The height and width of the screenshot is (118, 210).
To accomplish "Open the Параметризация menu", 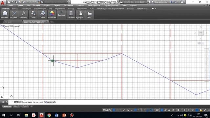I will pyautogui.click(x=111, y=6).
